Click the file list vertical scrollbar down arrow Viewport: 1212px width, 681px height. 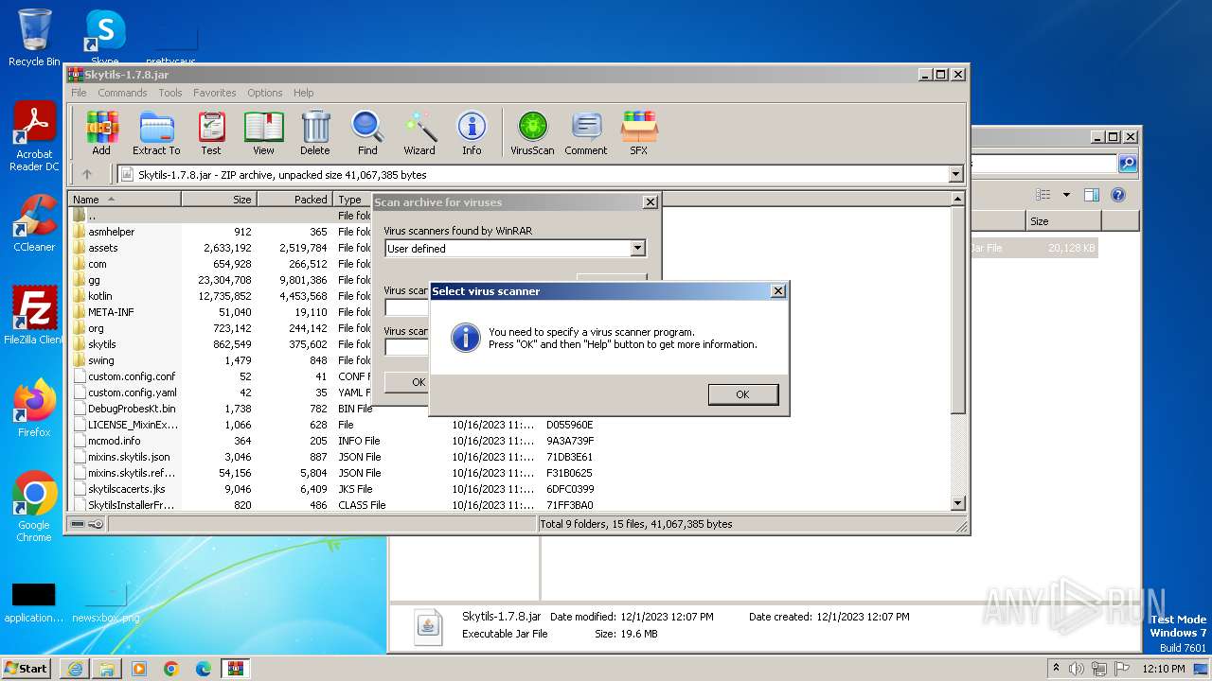coord(957,504)
